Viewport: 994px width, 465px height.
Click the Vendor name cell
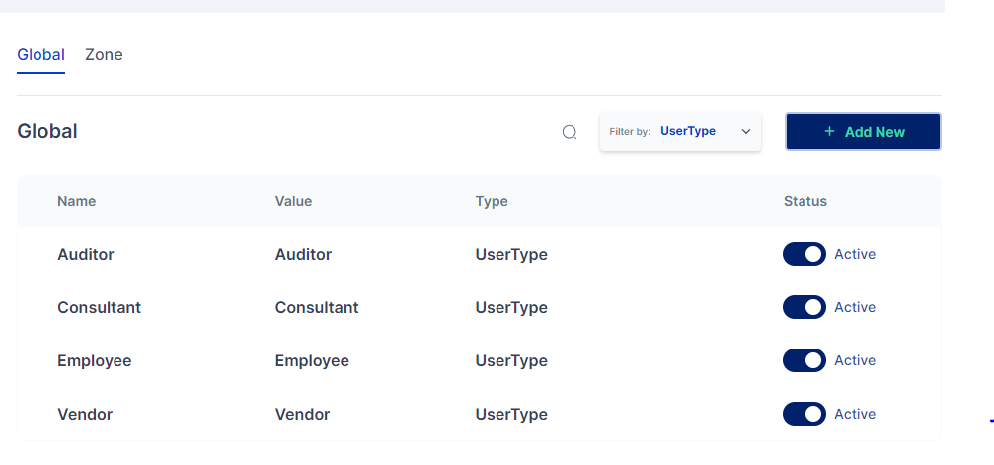pyautogui.click(x=85, y=414)
